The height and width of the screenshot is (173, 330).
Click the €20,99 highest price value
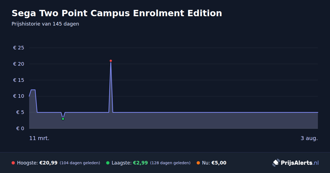pos(48,163)
